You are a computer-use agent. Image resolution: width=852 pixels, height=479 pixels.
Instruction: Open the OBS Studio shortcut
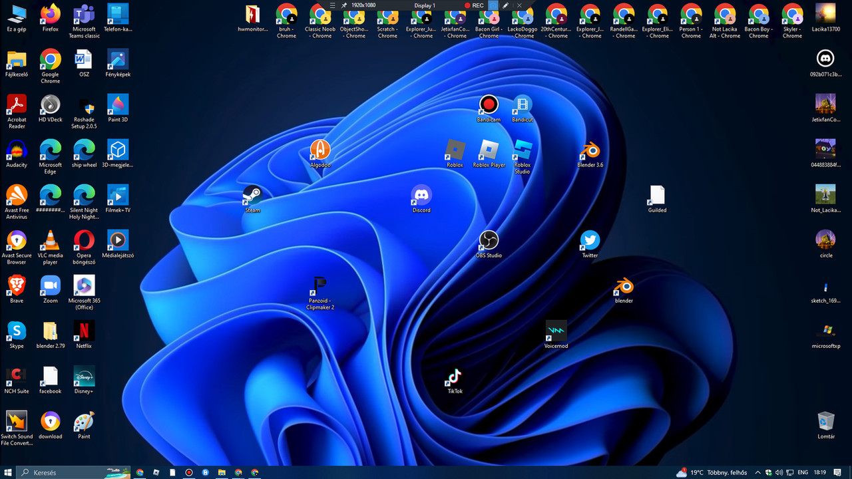click(489, 244)
